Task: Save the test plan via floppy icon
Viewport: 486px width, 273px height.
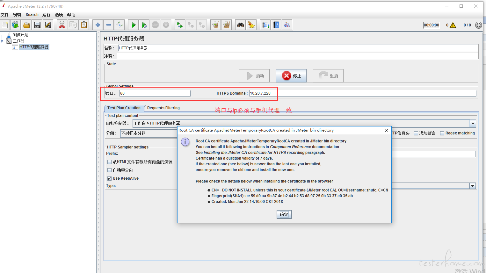Action: point(37,25)
